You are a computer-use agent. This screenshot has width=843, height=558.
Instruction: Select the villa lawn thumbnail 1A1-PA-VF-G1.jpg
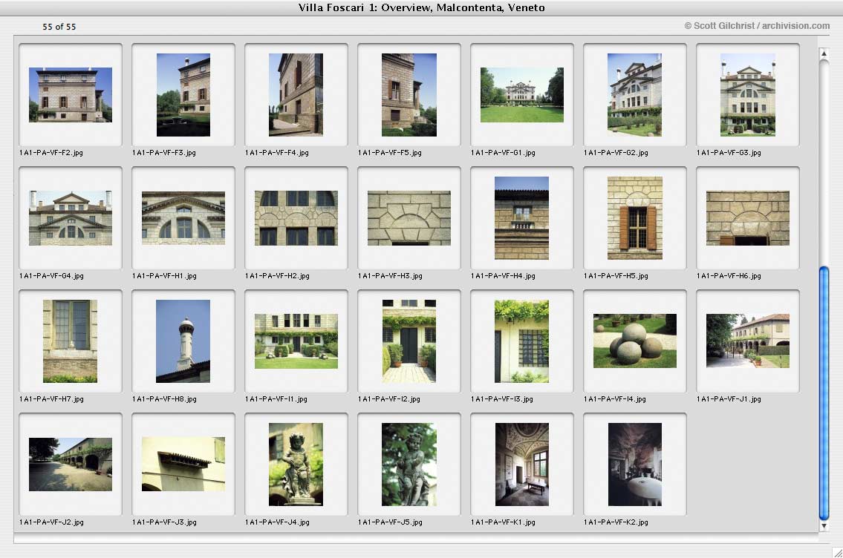click(x=522, y=94)
